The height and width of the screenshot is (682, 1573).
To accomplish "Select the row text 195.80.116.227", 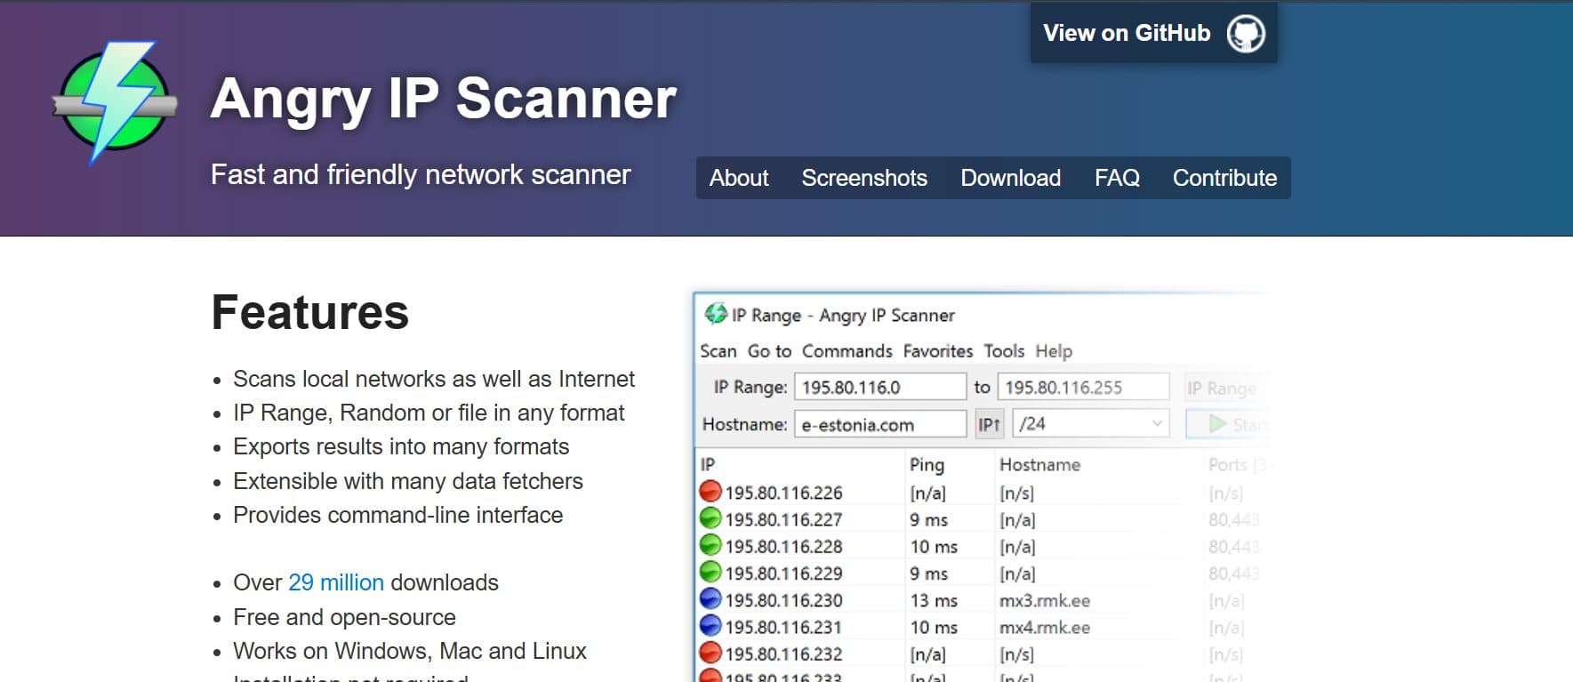I will click(x=783, y=519).
